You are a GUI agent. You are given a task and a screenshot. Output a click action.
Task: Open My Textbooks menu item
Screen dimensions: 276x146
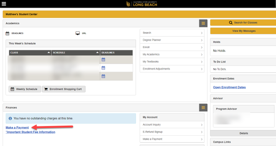pyautogui.click(x=172, y=62)
